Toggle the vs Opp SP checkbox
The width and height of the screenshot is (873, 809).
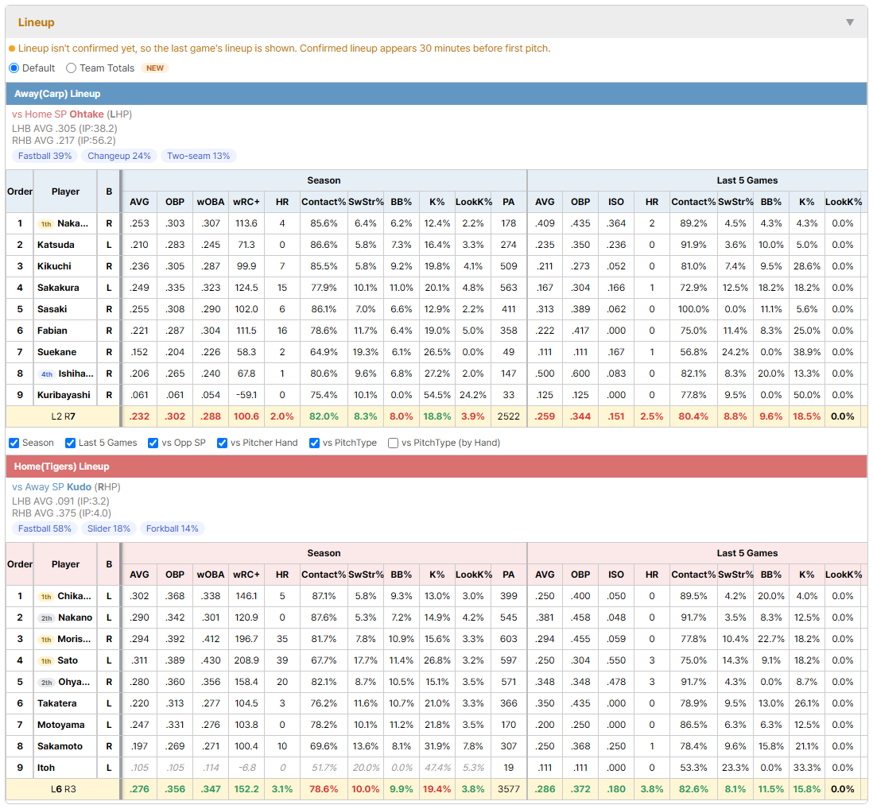point(153,443)
